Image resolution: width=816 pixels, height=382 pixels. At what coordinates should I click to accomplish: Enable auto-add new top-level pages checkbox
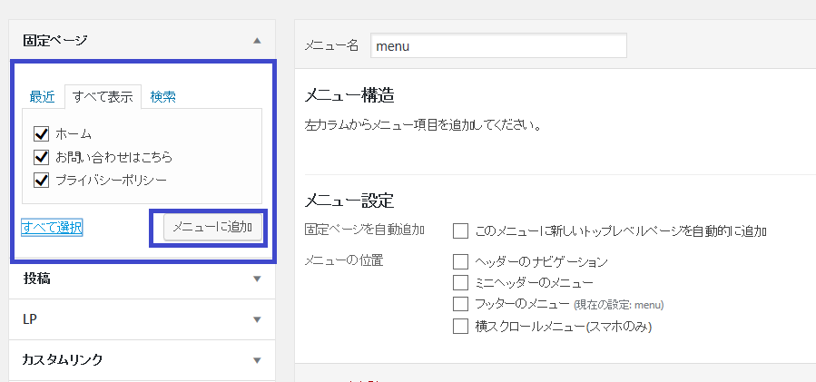(460, 230)
